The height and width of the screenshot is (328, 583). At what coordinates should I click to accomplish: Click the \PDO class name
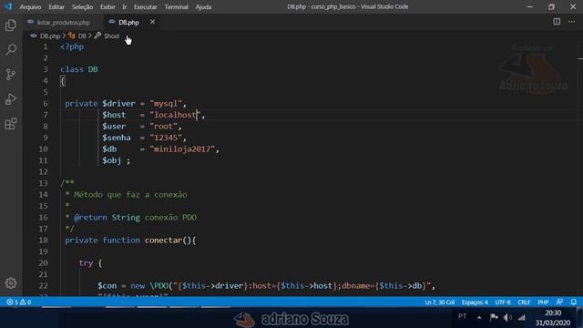coord(159,285)
